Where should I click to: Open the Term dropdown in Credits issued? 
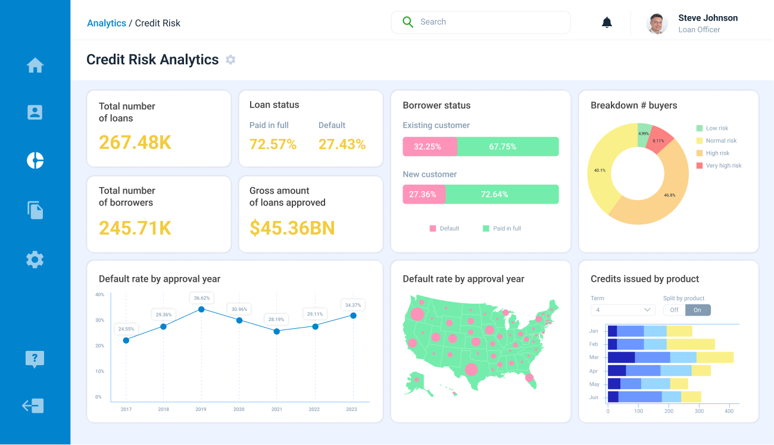click(x=623, y=310)
